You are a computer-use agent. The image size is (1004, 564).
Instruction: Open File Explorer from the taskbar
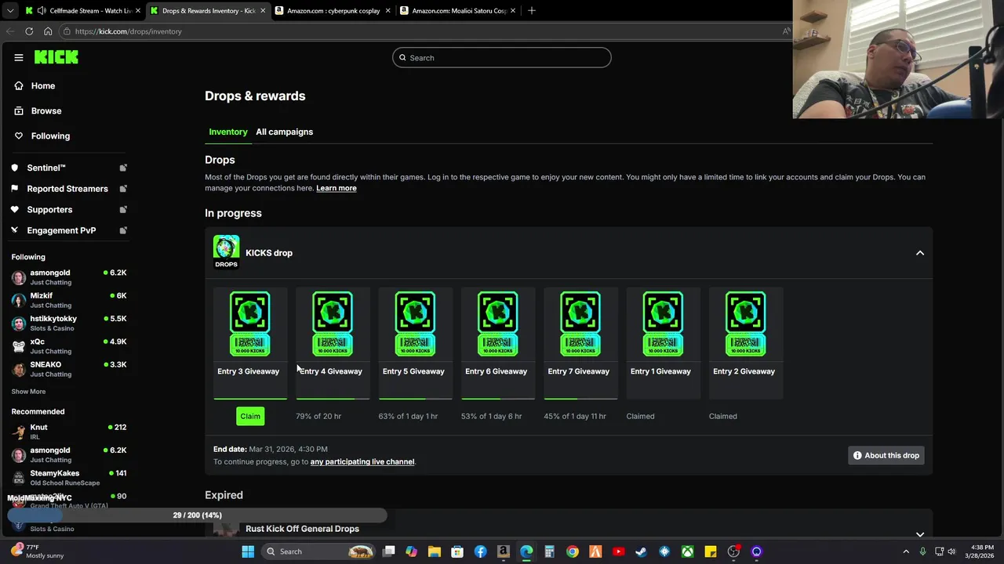pyautogui.click(x=434, y=551)
